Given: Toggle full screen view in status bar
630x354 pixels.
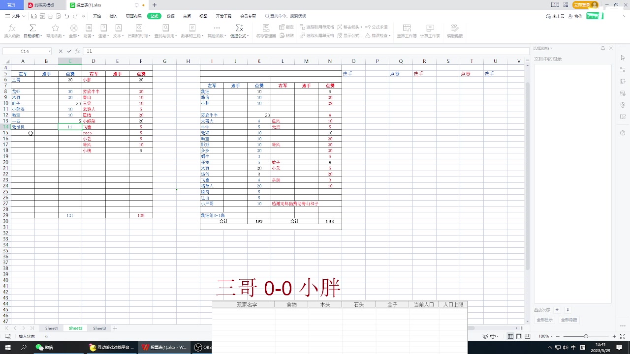Looking at the screenshot, I should (623, 336).
